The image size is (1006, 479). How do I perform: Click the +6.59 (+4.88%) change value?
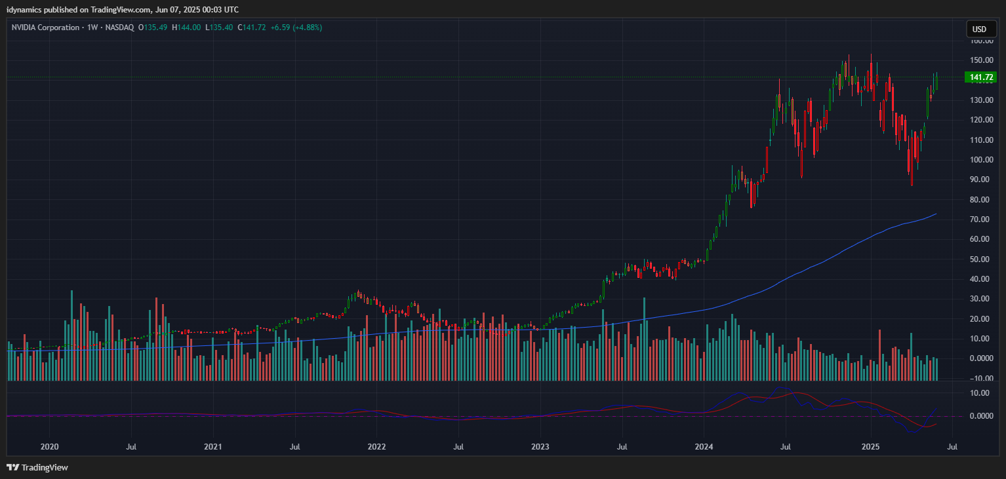296,28
